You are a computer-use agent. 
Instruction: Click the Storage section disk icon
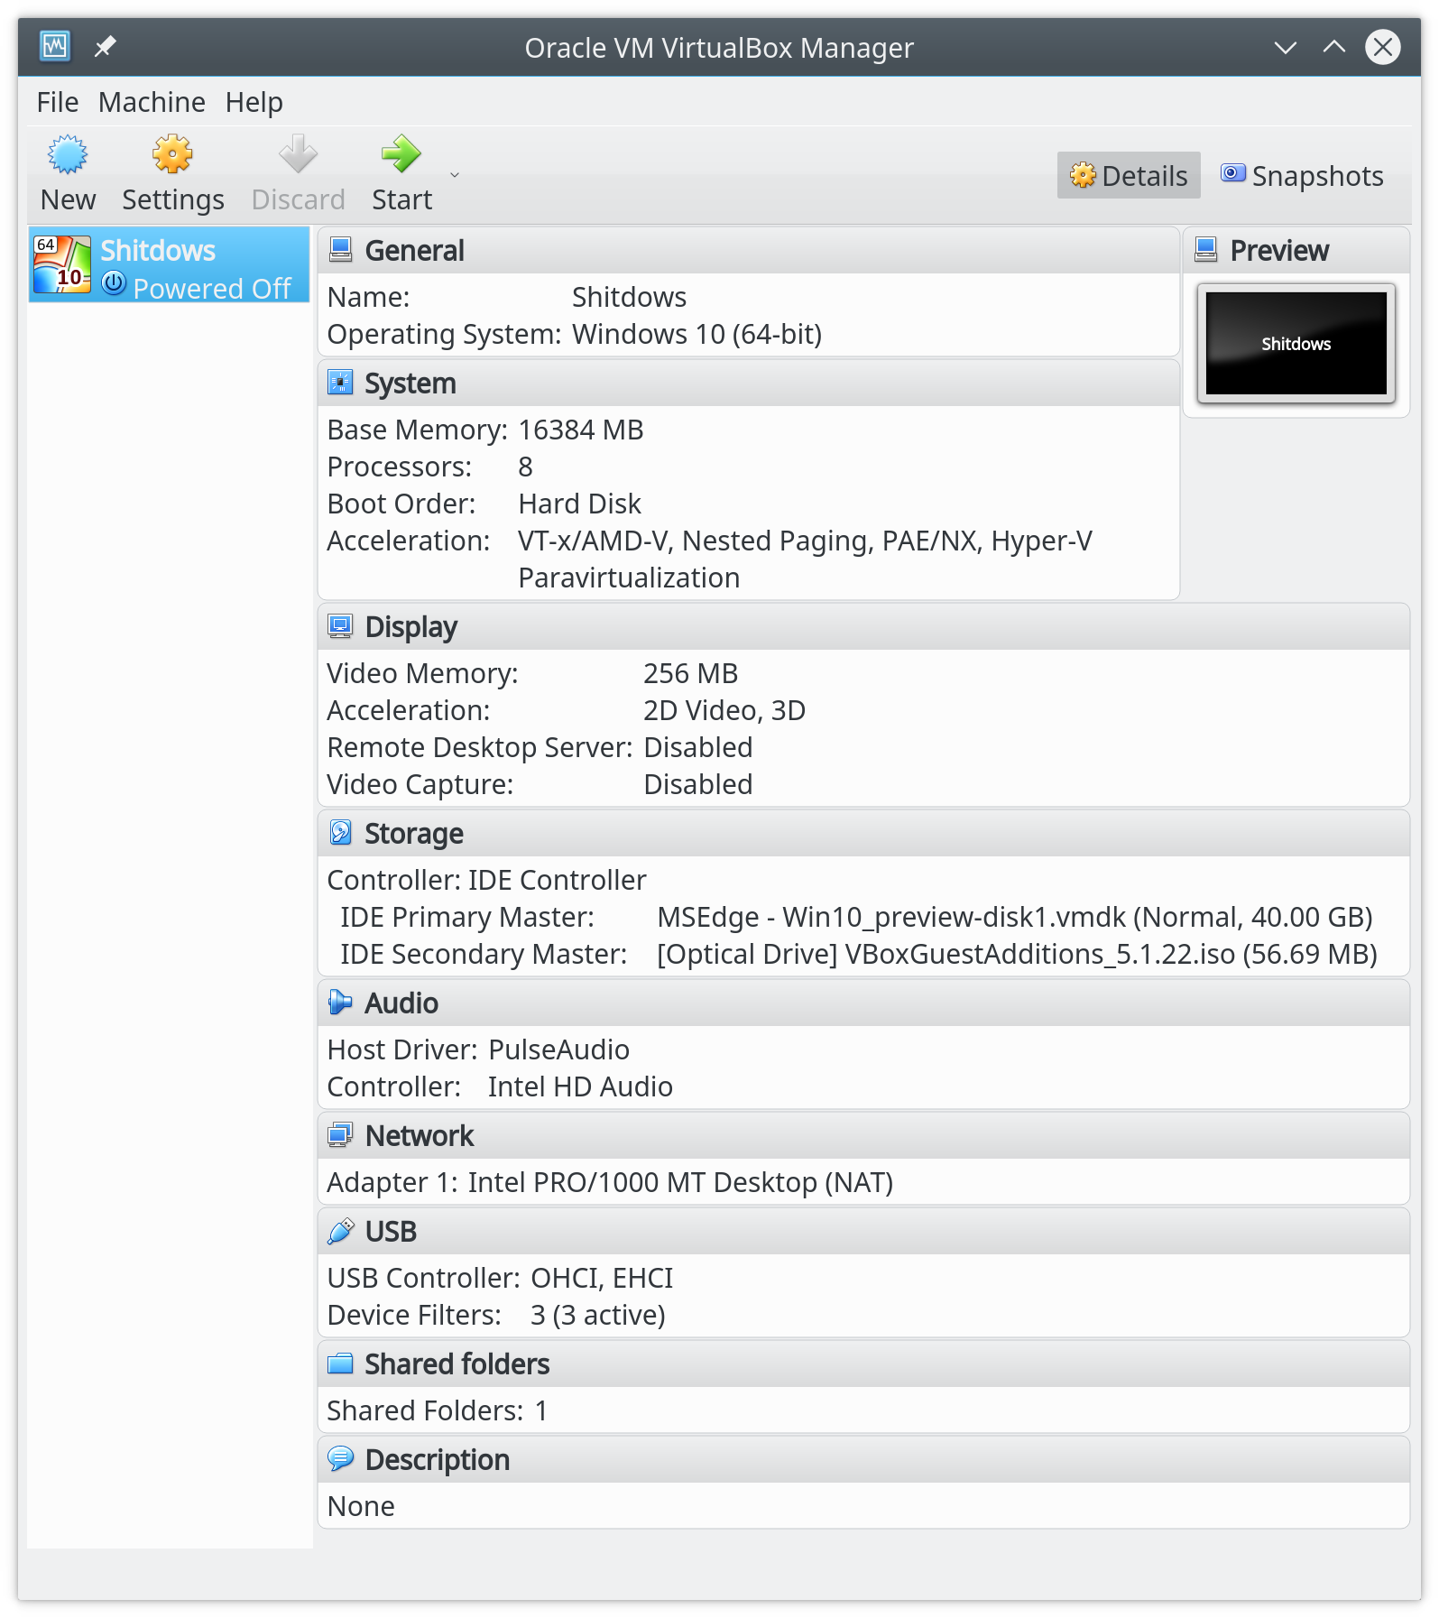pyautogui.click(x=340, y=832)
